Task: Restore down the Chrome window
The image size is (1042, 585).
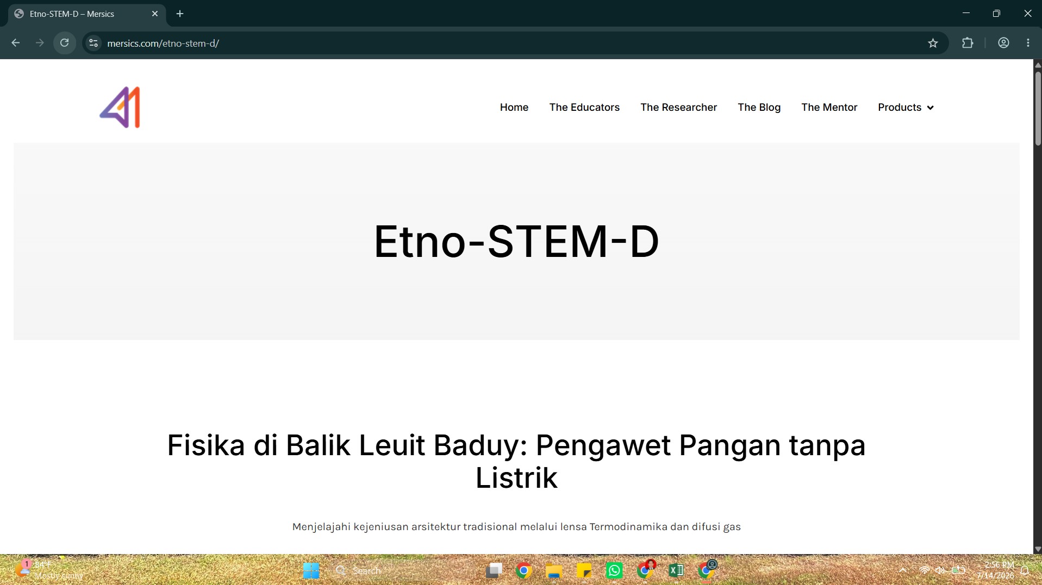Action: 996,14
